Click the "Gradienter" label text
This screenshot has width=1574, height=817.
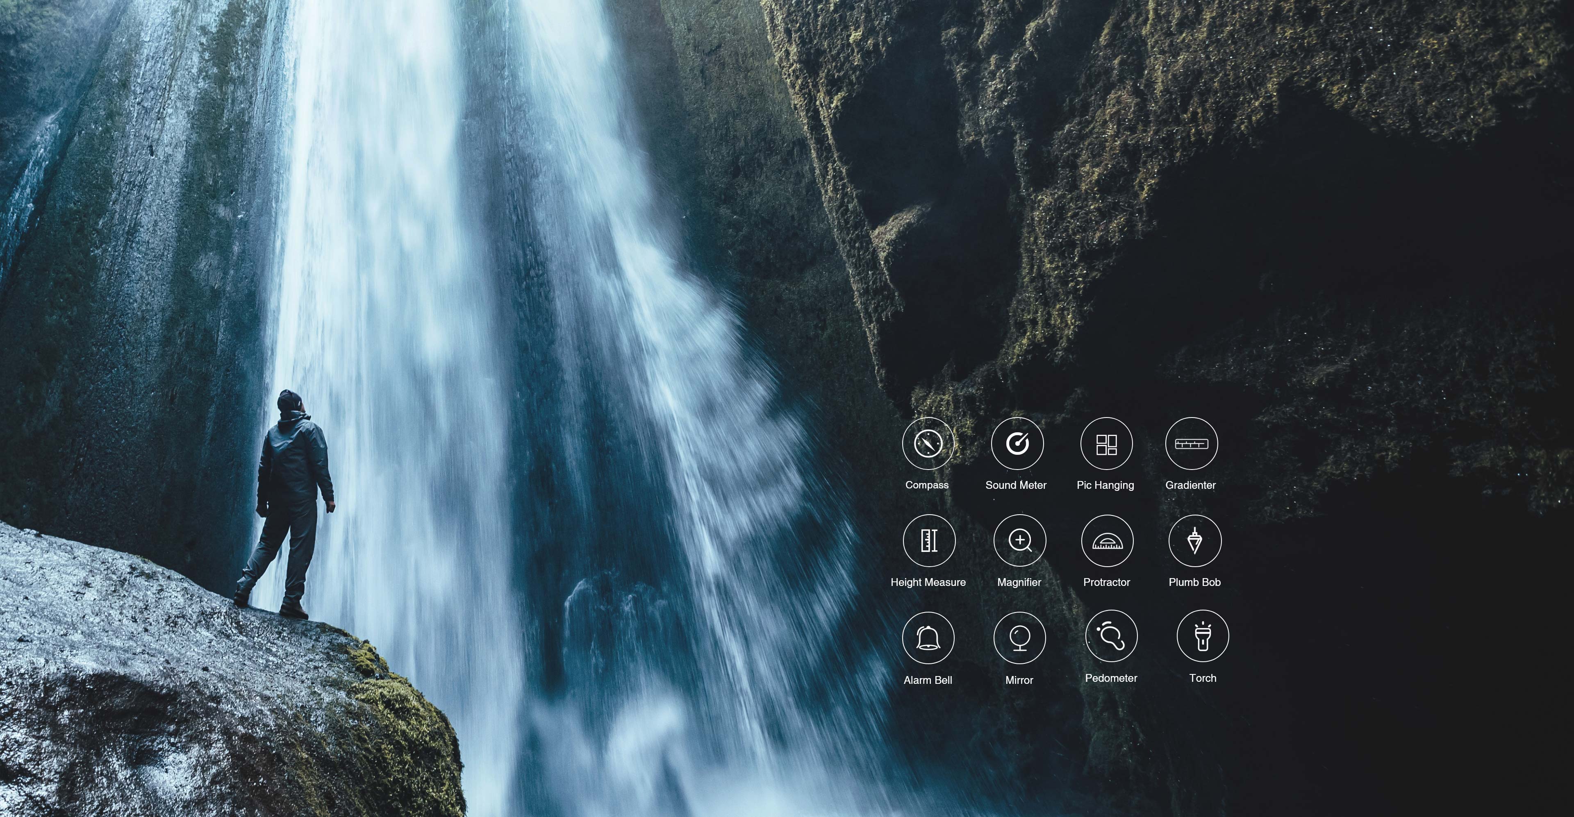coord(1190,485)
